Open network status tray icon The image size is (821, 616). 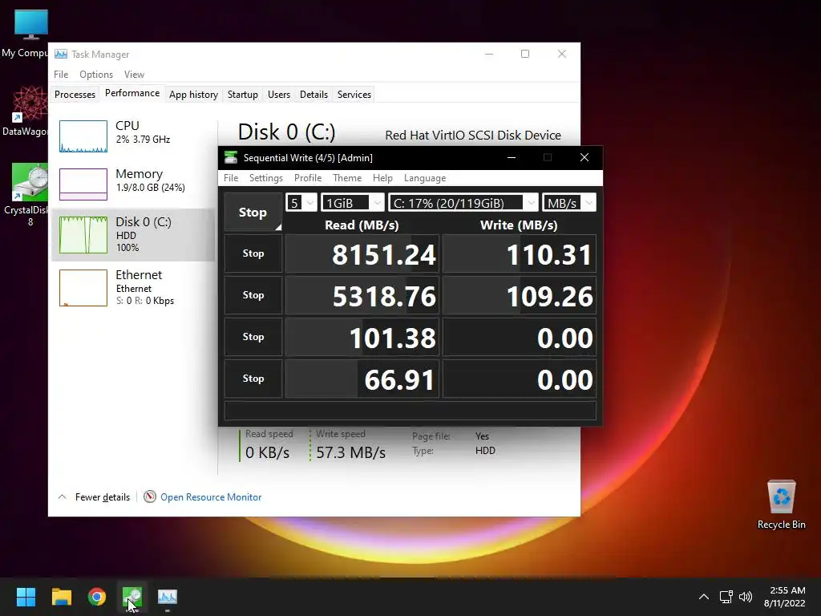[726, 597]
